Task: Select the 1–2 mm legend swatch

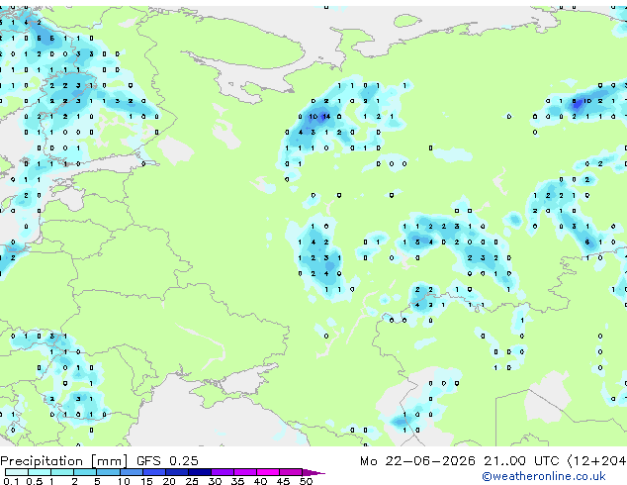Action: pyautogui.click(x=62, y=472)
